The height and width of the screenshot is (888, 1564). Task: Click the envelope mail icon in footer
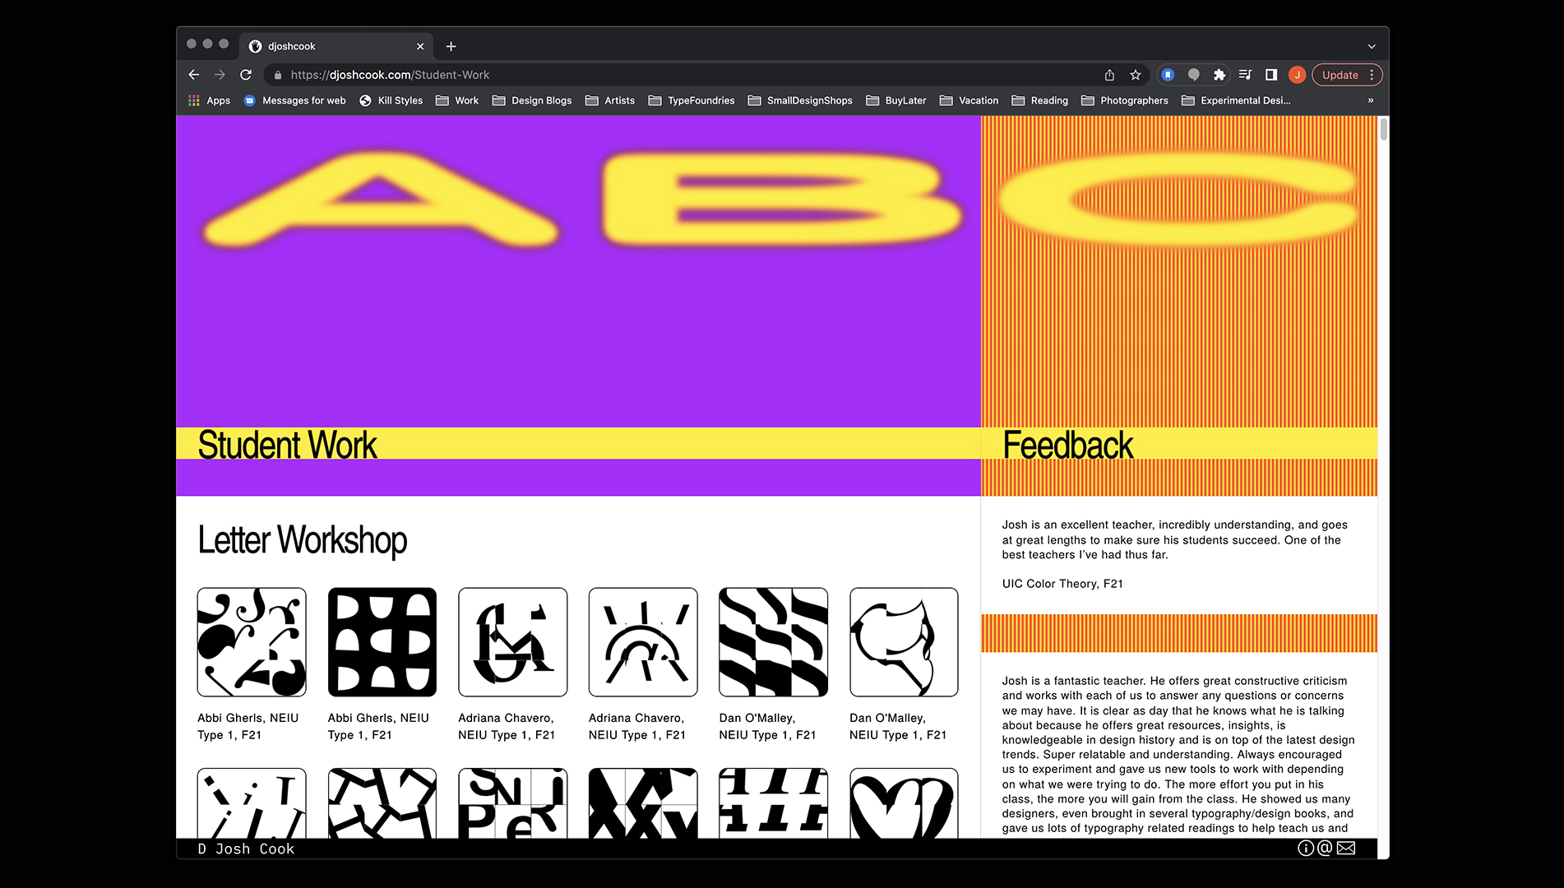1346,849
